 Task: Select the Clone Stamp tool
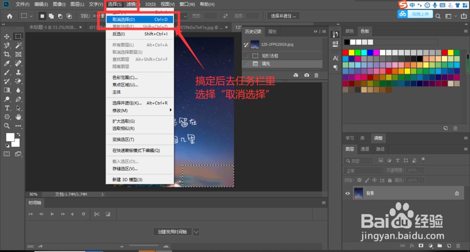[x=18, y=72]
